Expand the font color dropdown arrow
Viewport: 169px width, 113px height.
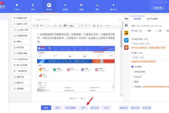click(63, 25)
